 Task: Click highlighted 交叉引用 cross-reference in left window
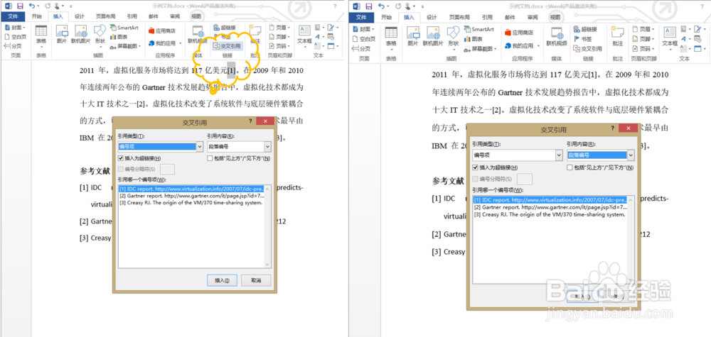228,45
